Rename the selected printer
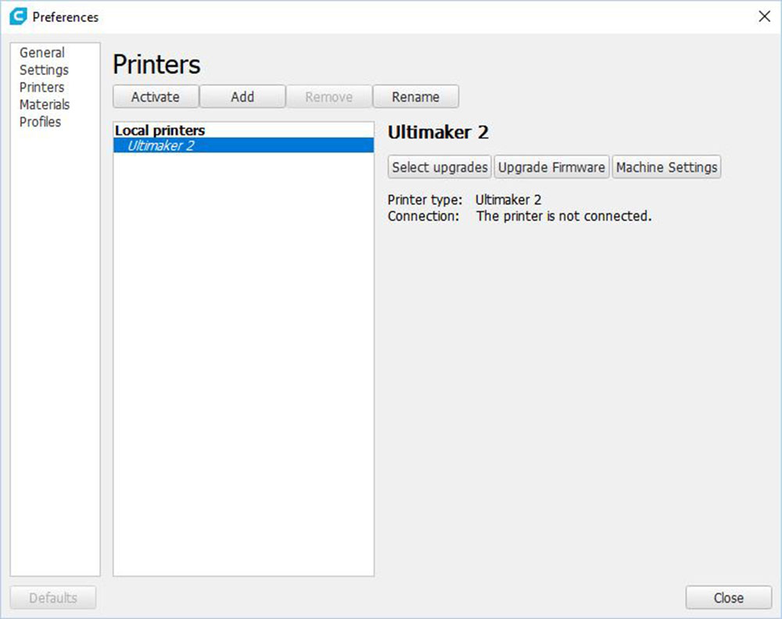This screenshot has height=619, width=782. (415, 97)
